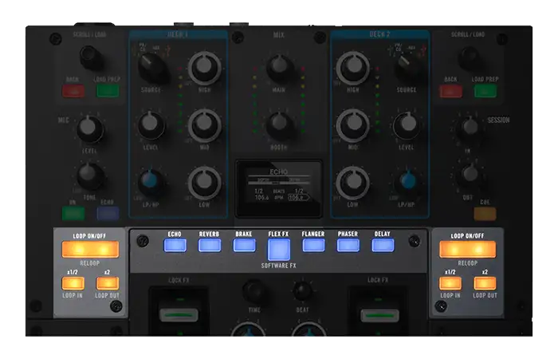Click the Deck 1 MID EQ knob
558x359 pixels.
click(204, 125)
